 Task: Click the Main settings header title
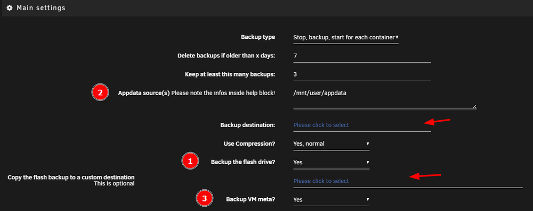41,7
